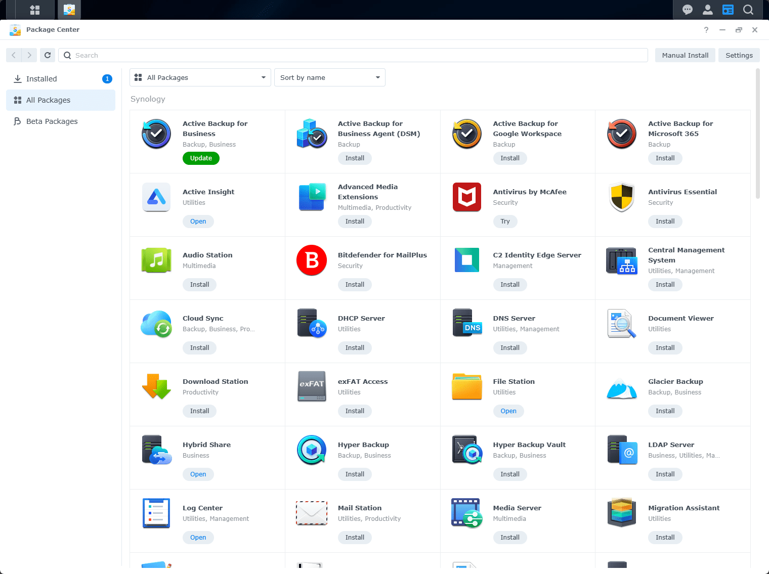Click the exFAT Access drive icon
The height and width of the screenshot is (574, 769).
(x=312, y=387)
